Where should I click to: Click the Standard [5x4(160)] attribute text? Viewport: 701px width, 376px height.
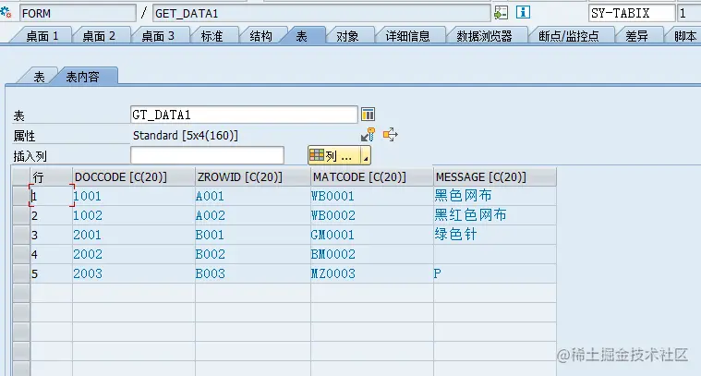[185, 135]
